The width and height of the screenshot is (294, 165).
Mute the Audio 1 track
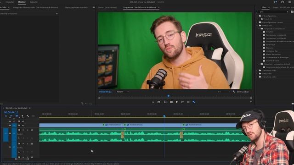[x=23, y=130]
